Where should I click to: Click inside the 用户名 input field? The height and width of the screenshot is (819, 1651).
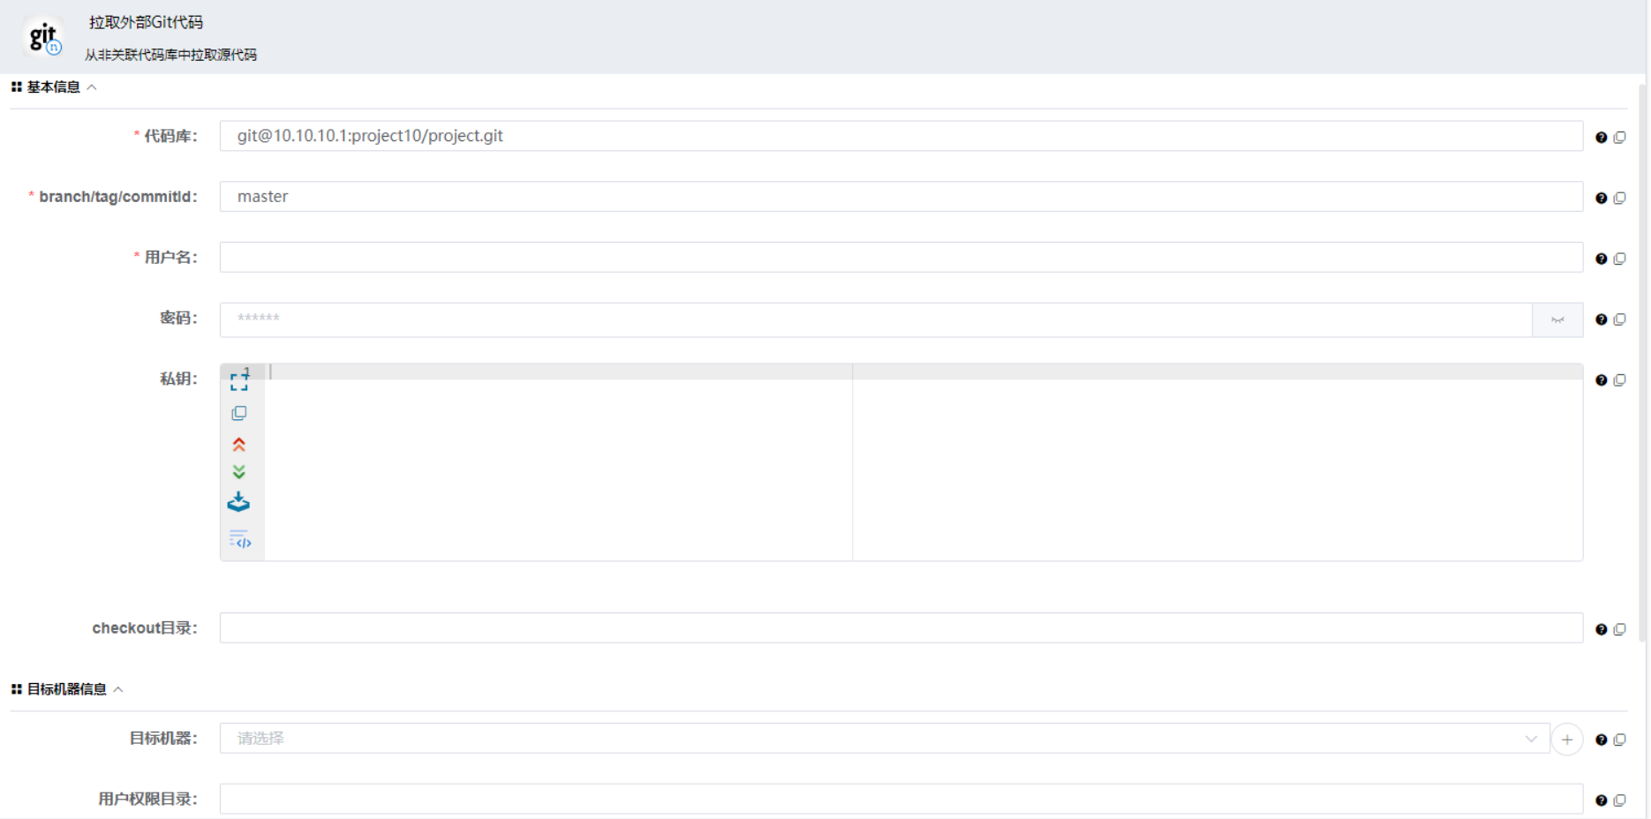pyautogui.click(x=901, y=257)
